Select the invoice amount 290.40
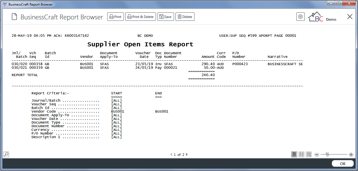358x171 pixels. click(x=208, y=64)
